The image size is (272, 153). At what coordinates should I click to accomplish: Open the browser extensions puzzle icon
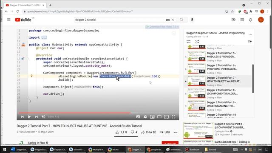click(251, 11)
